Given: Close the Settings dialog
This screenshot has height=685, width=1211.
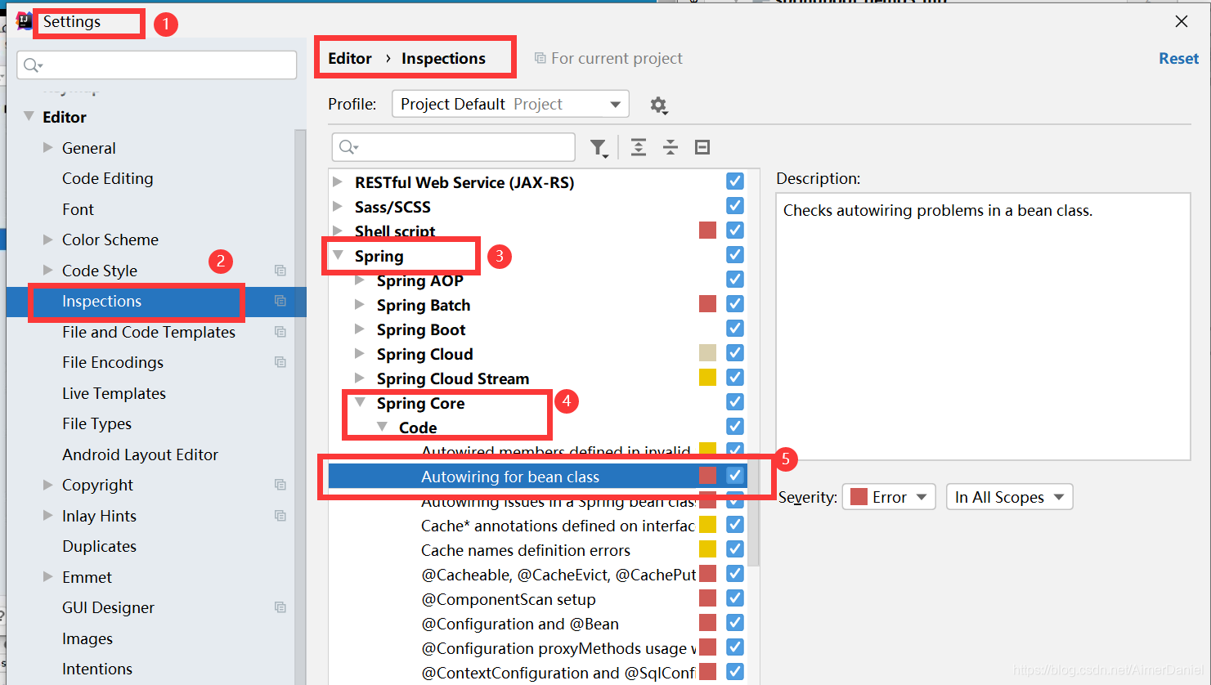Looking at the screenshot, I should [1182, 21].
